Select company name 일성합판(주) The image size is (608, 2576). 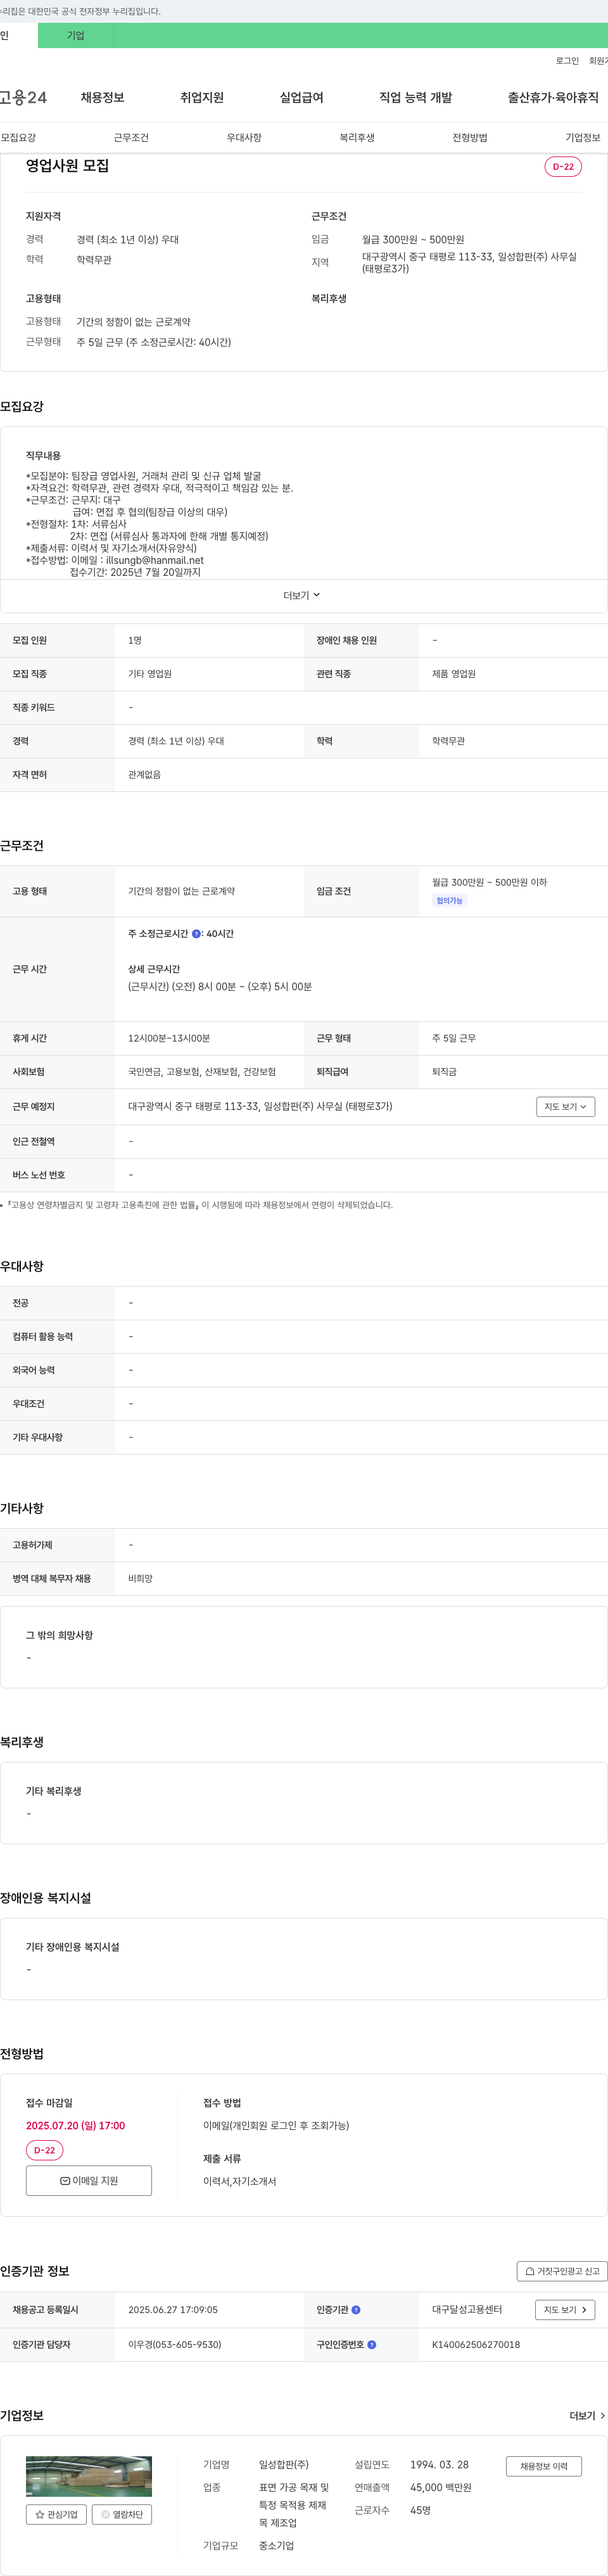(284, 2465)
